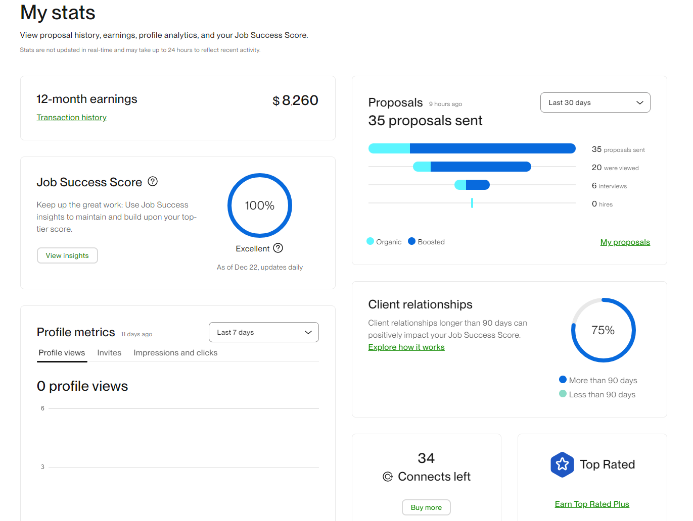Open the Last 7 days dropdown

[263, 332]
